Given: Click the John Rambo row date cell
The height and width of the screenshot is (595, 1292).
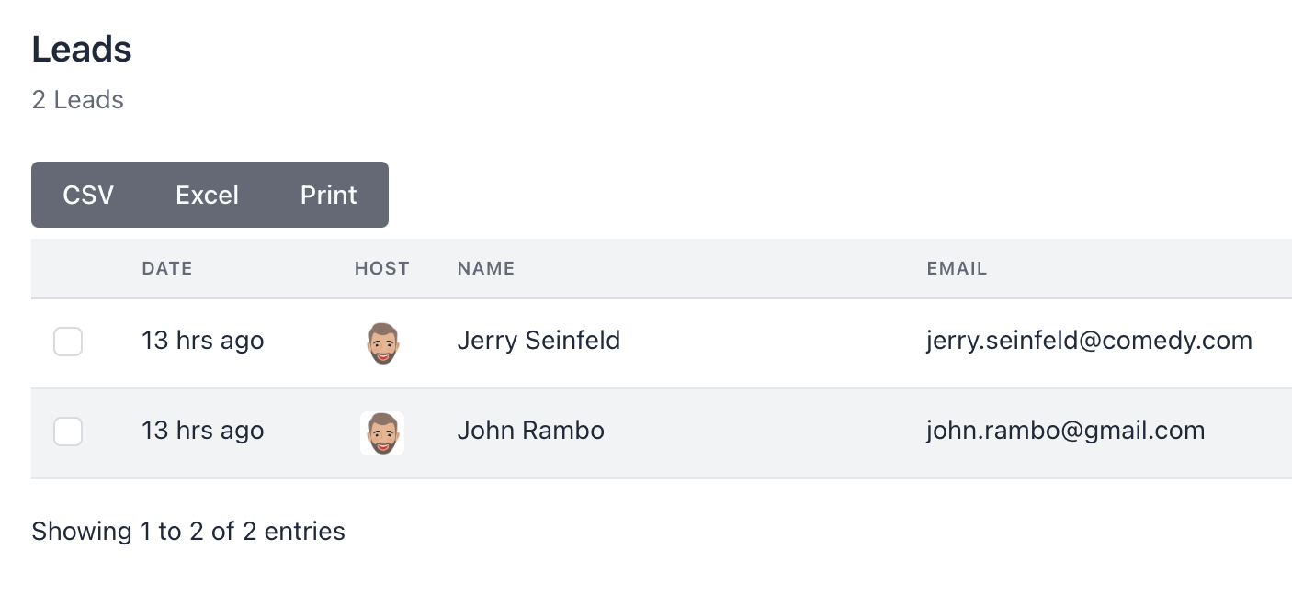Looking at the screenshot, I should (202, 431).
